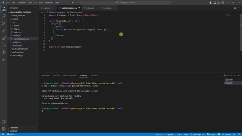
Task: Click the Explorer more actions ellipsis
Action: pos(35,8)
